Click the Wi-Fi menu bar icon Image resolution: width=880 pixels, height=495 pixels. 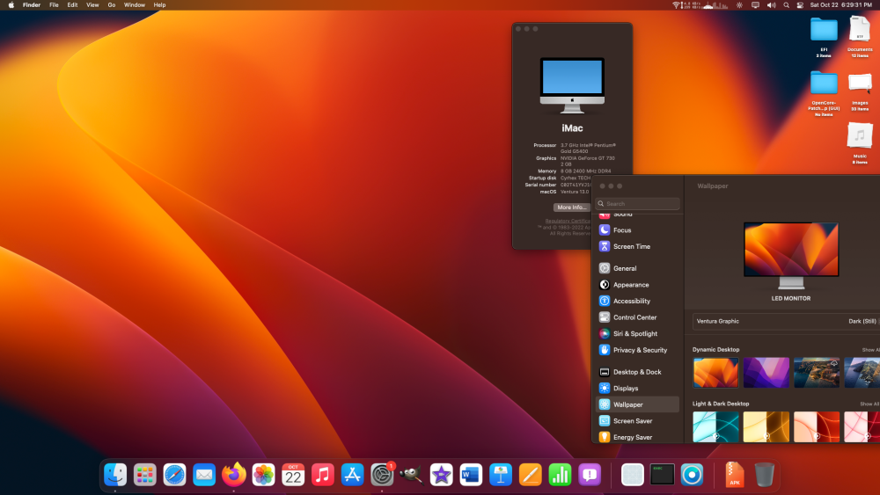[x=676, y=5]
